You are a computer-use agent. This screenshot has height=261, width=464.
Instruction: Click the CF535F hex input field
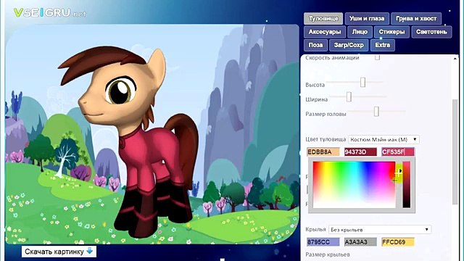398,152
